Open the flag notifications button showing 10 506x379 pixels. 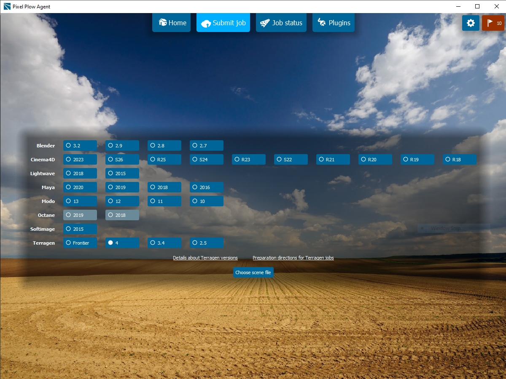tap(493, 23)
